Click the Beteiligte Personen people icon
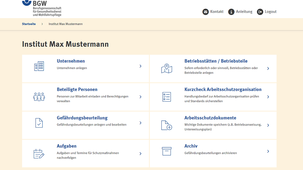The height and width of the screenshot is (170, 303). 39,97
